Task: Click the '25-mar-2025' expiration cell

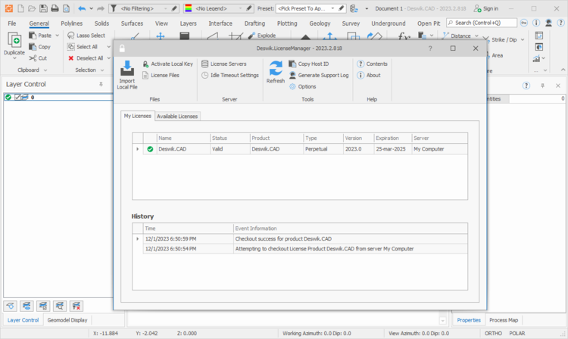Action: (x=392, y=149)
